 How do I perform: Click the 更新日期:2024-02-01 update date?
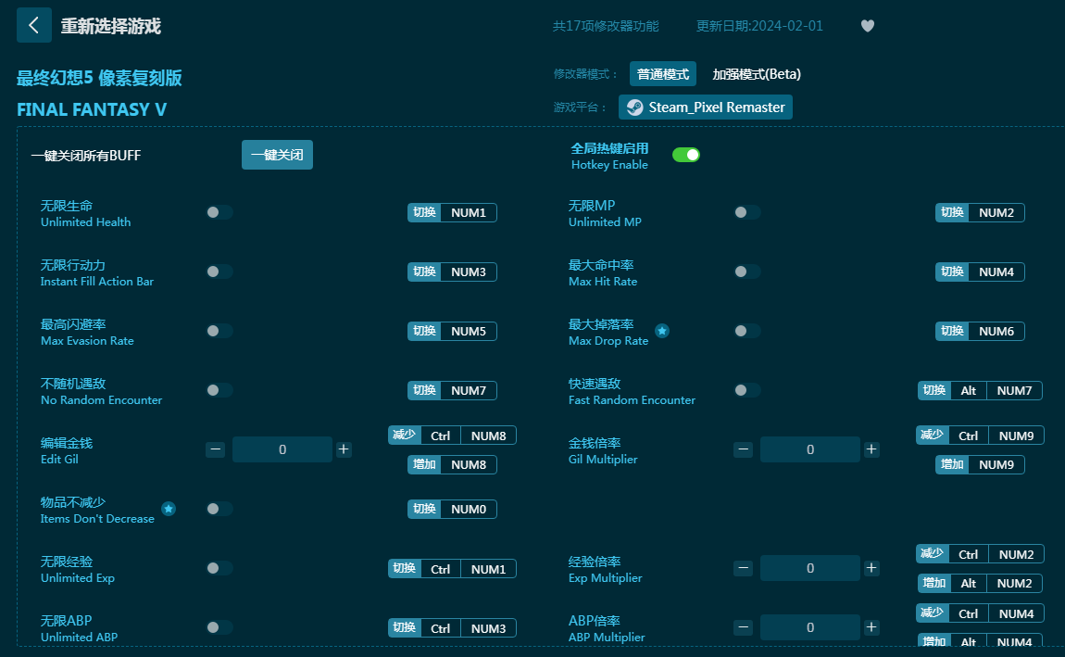pos(759,26)
